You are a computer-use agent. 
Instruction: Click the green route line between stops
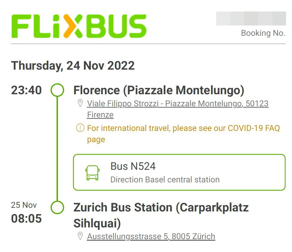point(57,148)
